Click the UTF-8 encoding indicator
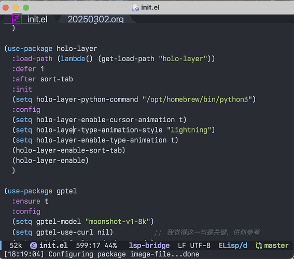 pyautogui.click(x=200, y=246)
